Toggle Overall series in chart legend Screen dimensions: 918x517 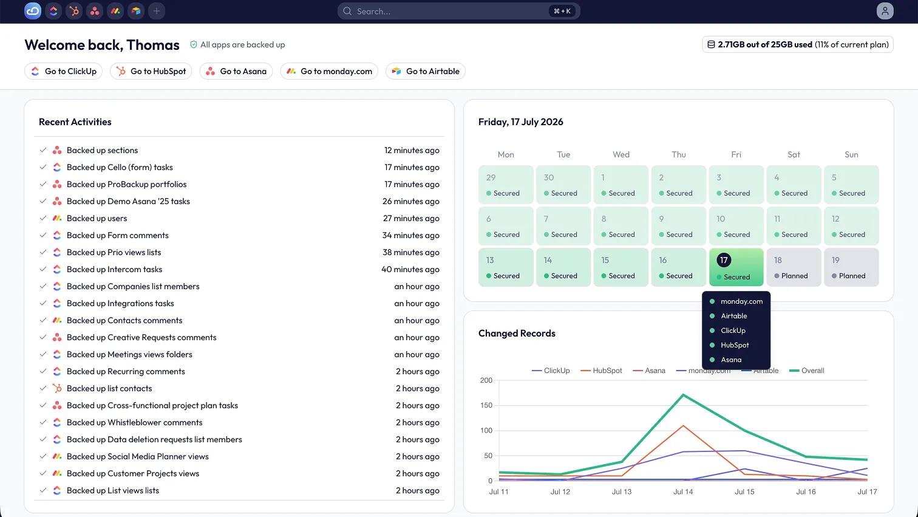click(807, 371)
